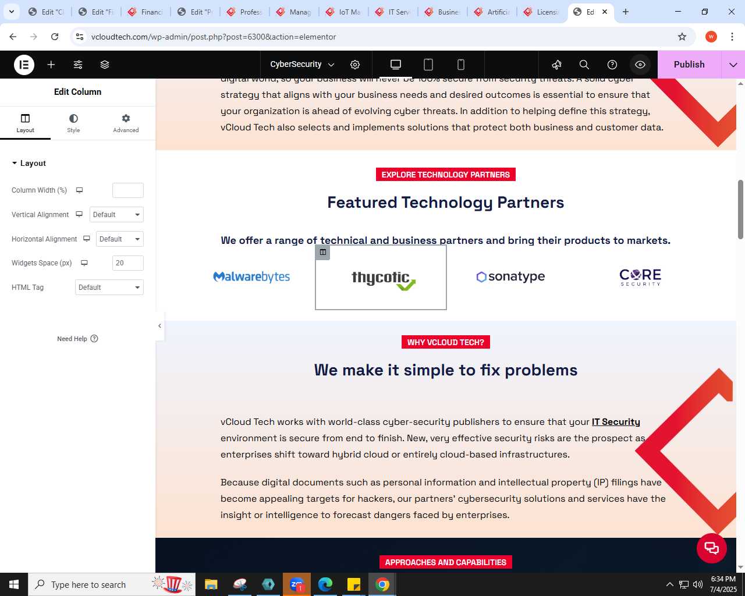Click the Publish button

[x=689, y=65]
